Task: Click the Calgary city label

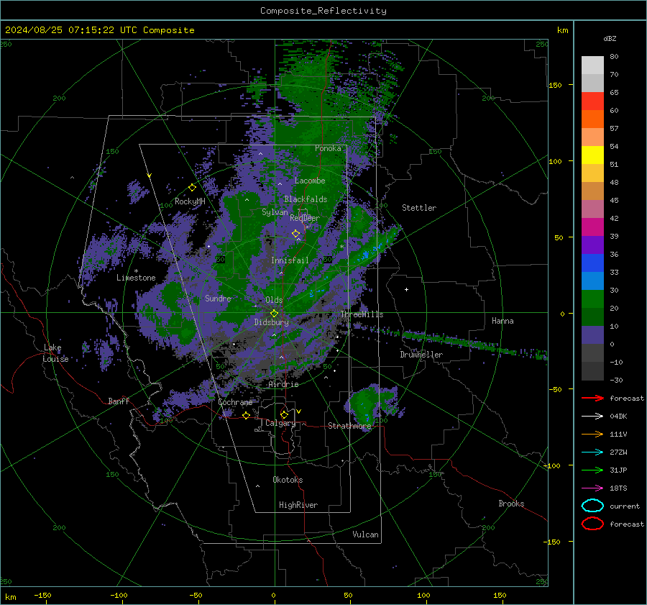Action: point(280,423)
